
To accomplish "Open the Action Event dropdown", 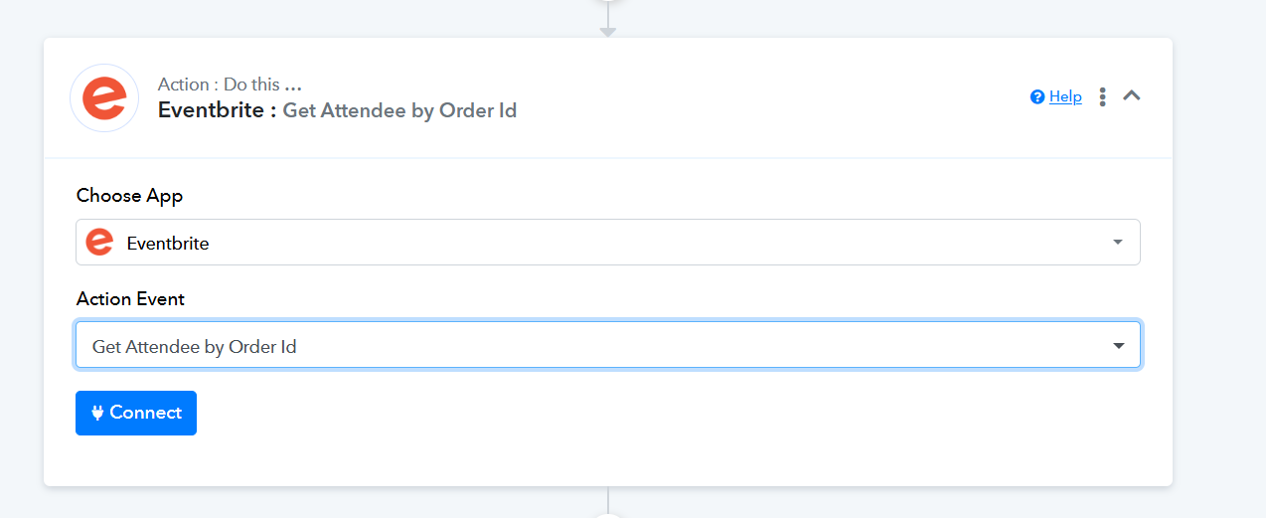I will coord(608,345).
